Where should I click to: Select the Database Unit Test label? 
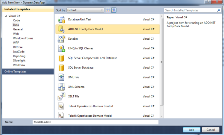(80, 19)
